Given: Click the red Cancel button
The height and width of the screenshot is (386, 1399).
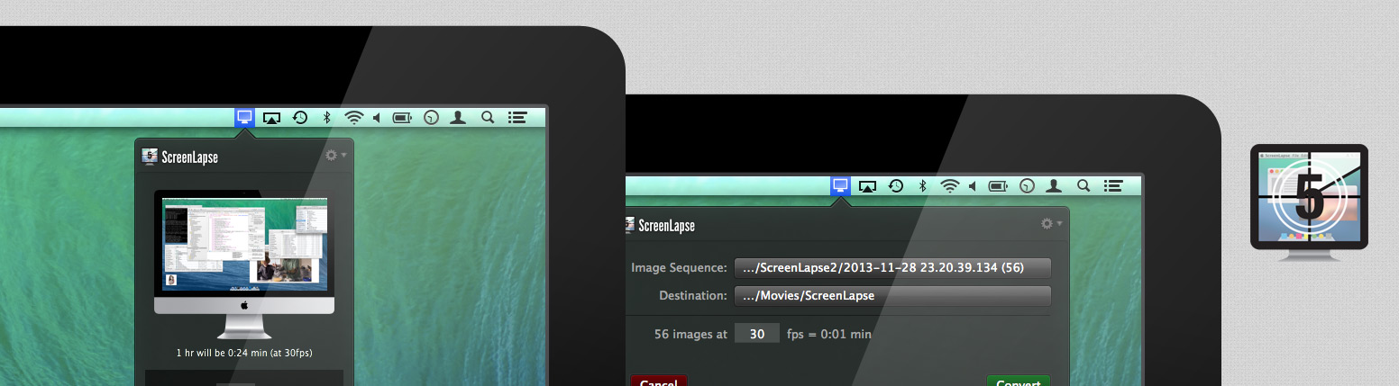Looking at the screenshot, I should tap(659, 382).
